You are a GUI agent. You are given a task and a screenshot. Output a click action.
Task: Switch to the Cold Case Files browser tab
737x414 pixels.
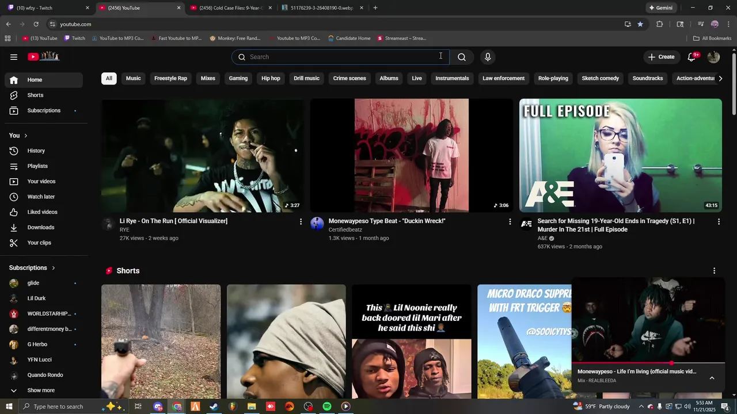tap(230, 8)
